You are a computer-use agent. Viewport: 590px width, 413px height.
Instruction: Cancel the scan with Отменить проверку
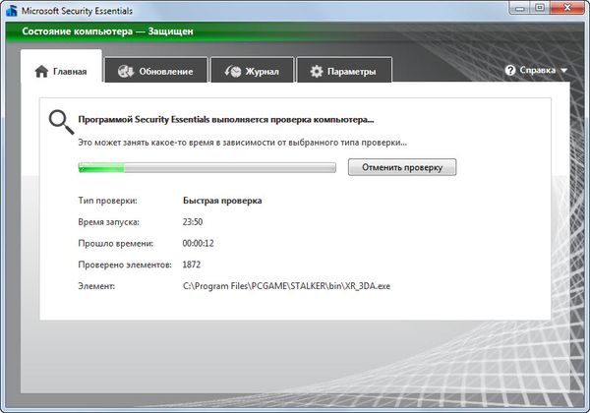pyautogui.click(x=402, y=167)
